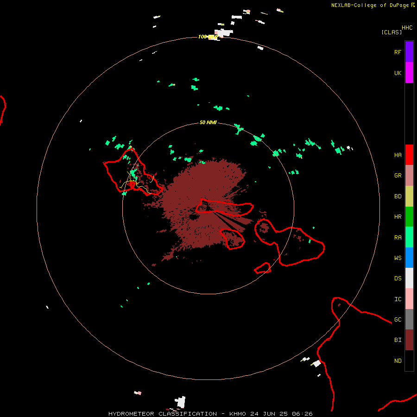417x417 pixels.
Task: Click the KHMO station identifier
Action: [x=238, y=414]
